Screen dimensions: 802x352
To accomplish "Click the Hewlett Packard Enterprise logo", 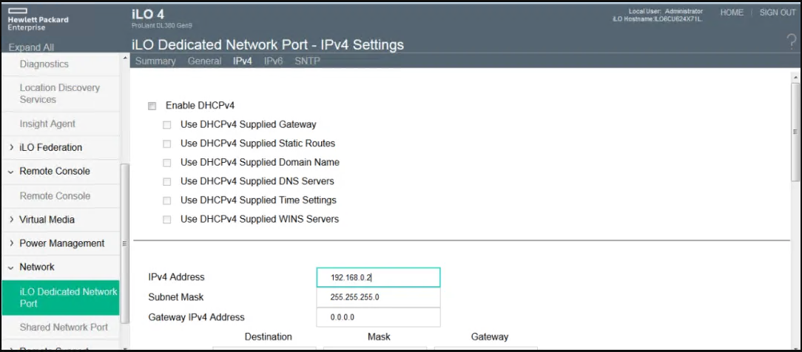I will [38, 19].
